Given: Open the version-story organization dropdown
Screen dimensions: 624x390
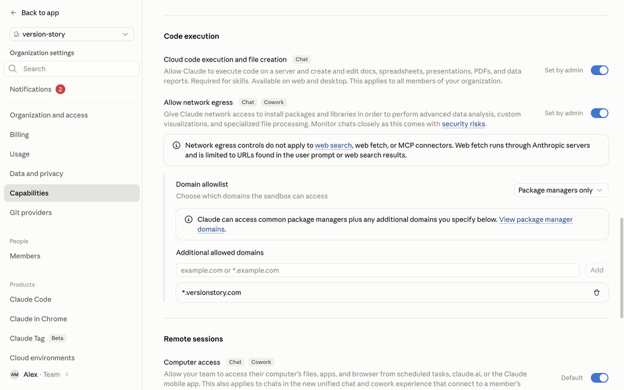Looking at the screenshot, I should 72,34.
